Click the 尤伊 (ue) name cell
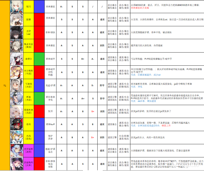 pos(28,33)
